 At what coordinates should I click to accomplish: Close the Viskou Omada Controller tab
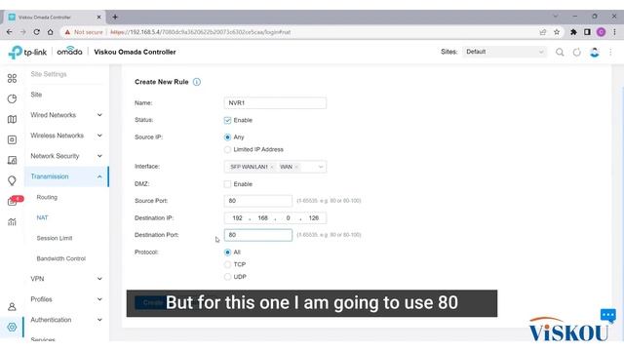click(98, 18)
